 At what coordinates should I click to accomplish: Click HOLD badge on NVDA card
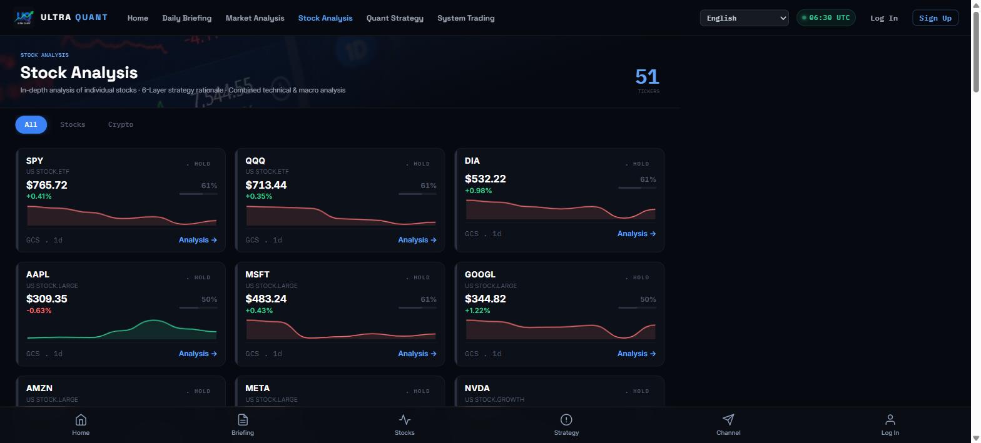(638, 391)
